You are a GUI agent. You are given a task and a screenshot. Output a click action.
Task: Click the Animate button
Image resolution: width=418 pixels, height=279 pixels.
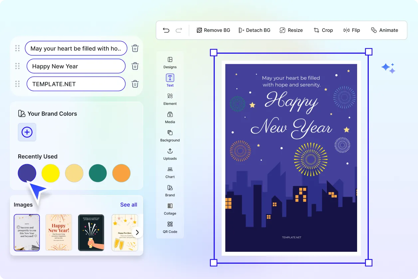[384, 30]
